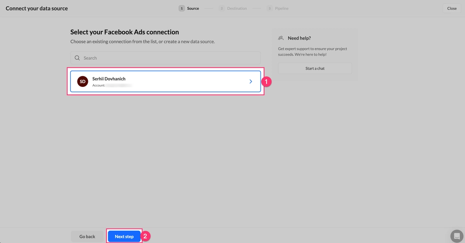Expand connection using the right chevron arrow

point(251,81)
